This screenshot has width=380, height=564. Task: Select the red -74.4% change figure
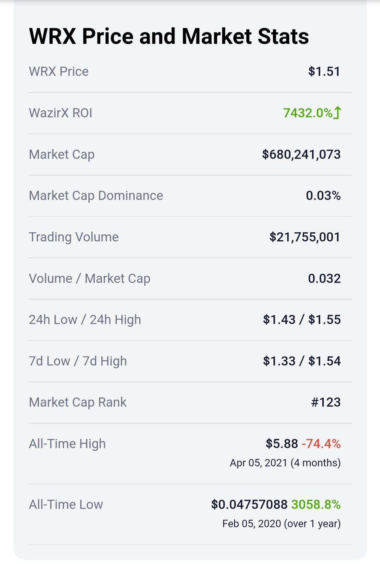[321, 444]
